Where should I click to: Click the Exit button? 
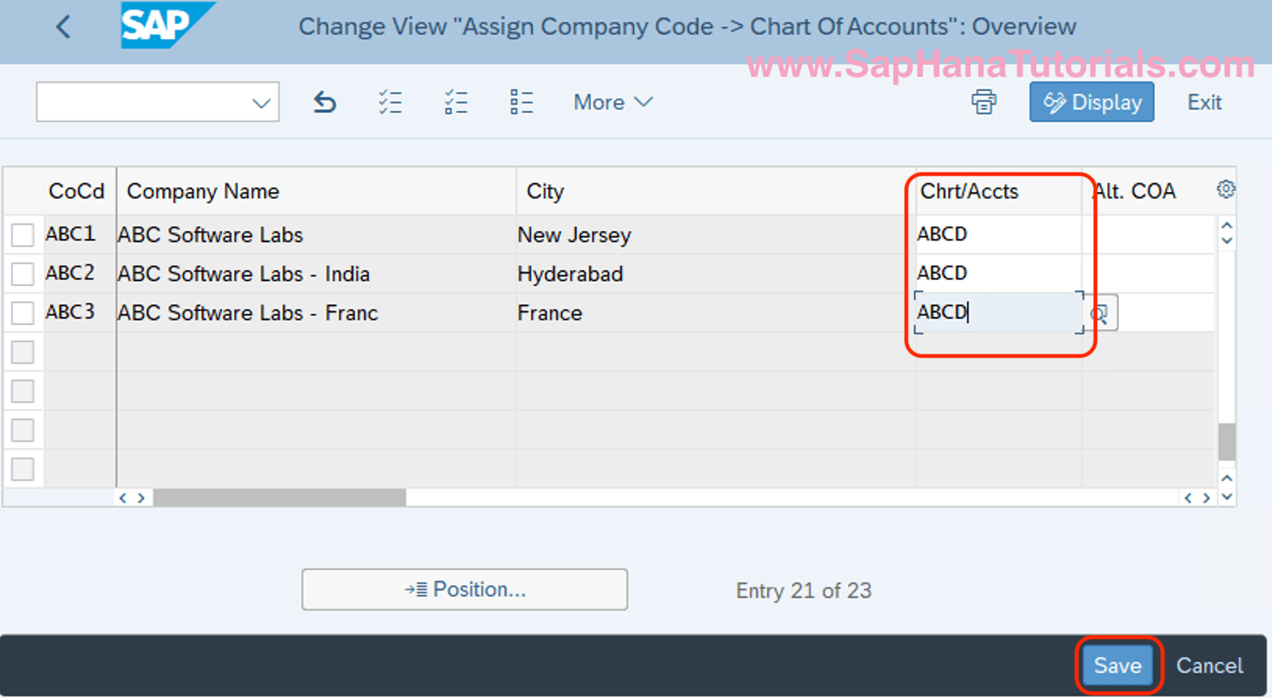1204,102
